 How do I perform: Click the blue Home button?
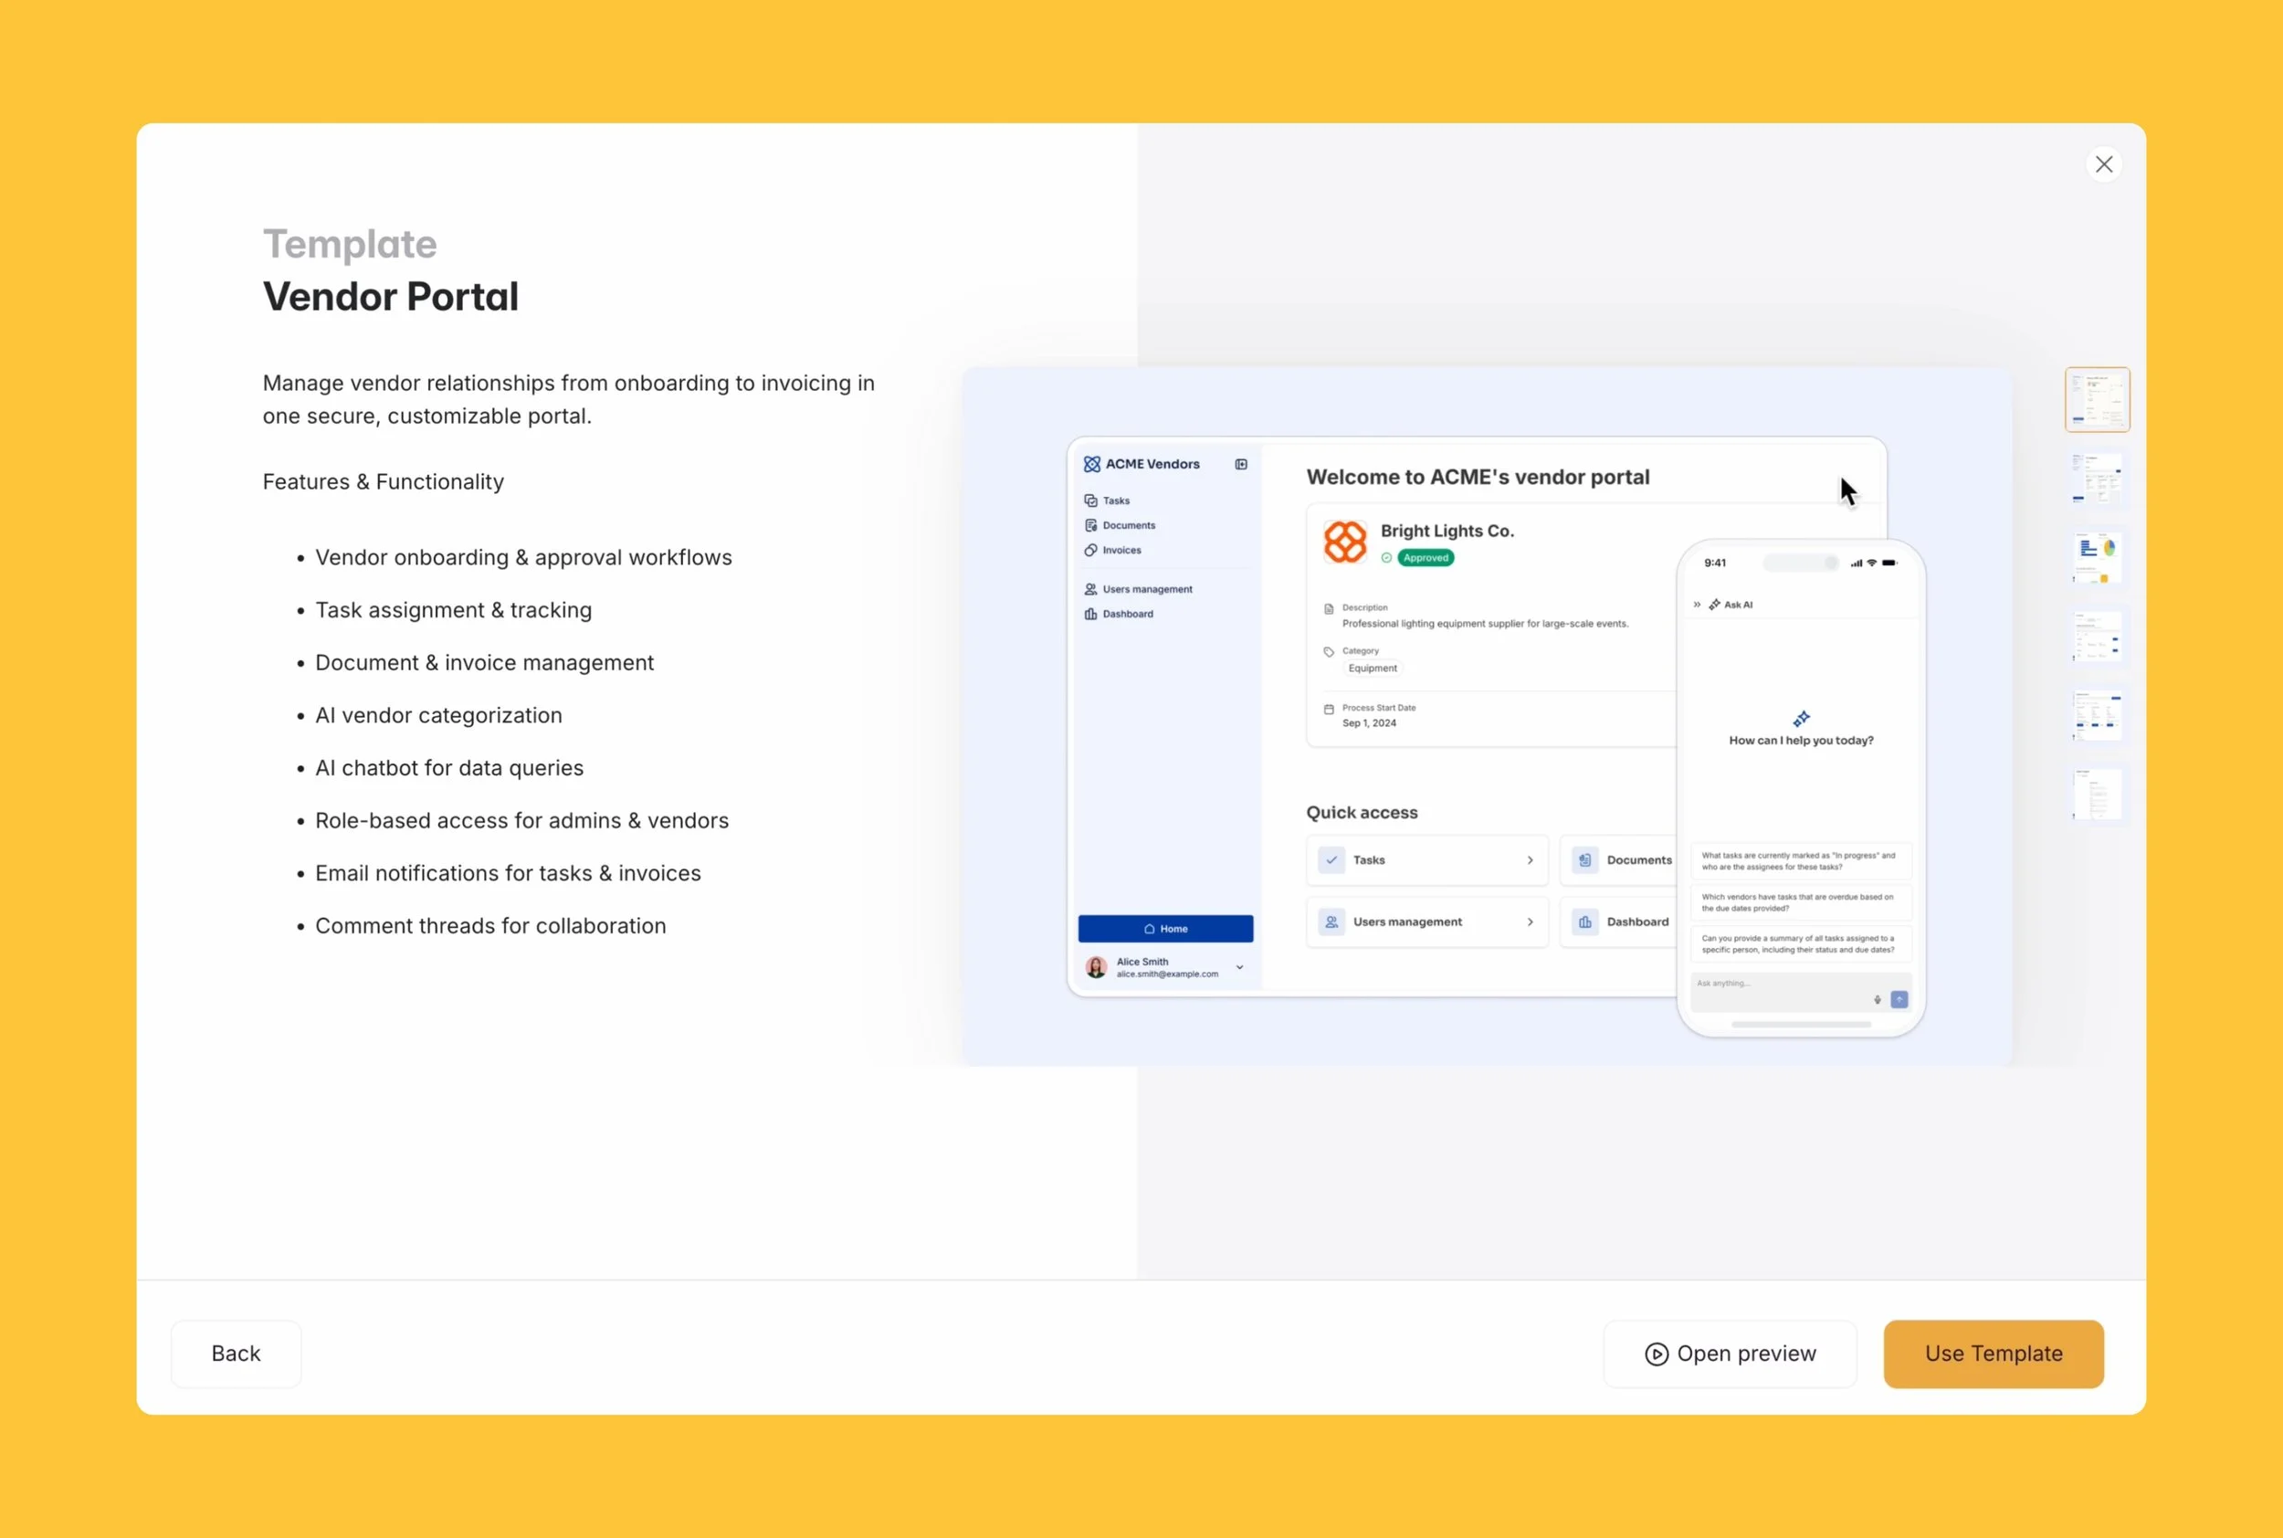(1165, 928)
